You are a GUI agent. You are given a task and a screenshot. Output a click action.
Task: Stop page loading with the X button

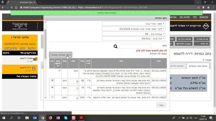click(x=12, y=7)
